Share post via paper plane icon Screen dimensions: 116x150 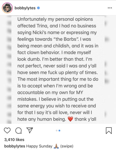(30, 130)
